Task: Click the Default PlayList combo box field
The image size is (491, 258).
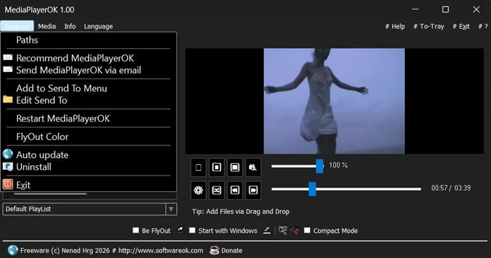Action: [90, 209]
